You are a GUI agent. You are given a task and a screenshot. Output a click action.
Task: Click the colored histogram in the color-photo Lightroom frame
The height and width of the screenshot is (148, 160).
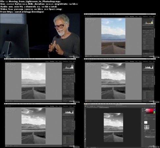[148, 21]
